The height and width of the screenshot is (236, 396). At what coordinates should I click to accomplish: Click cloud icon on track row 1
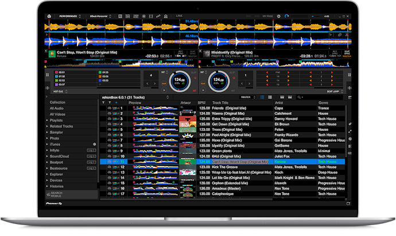(110, 108)
